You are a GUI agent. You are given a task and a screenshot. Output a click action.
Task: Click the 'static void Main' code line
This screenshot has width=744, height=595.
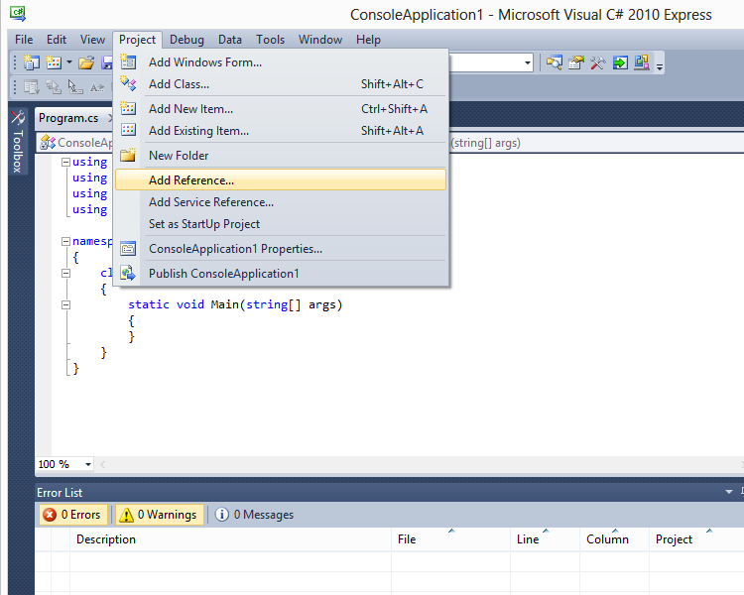coord(235,304)
